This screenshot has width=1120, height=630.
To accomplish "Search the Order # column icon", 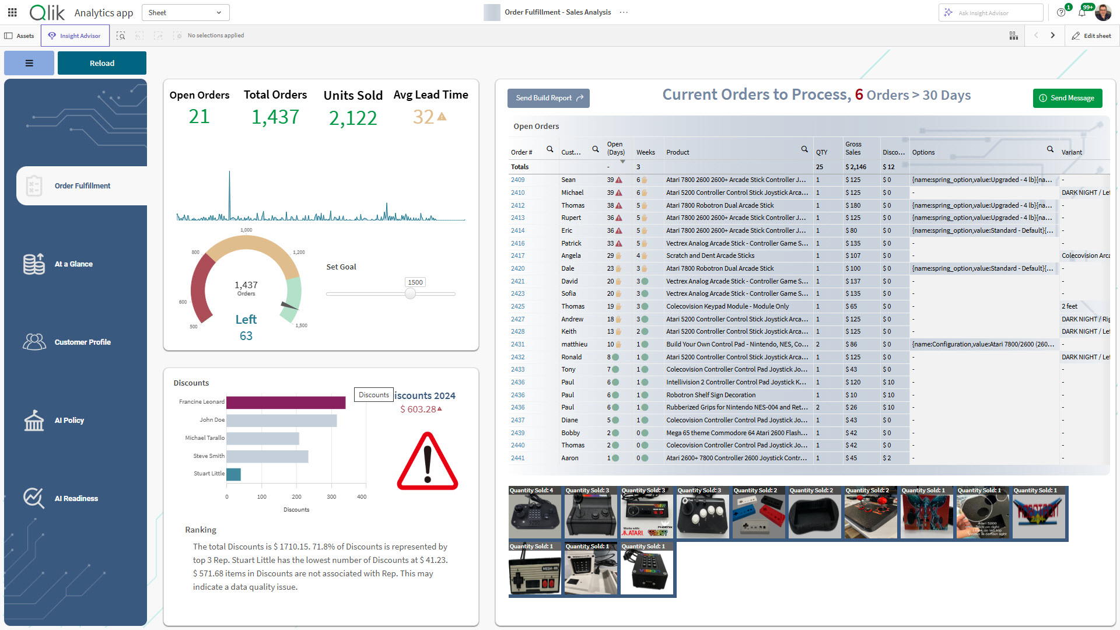I will (549, 149).
